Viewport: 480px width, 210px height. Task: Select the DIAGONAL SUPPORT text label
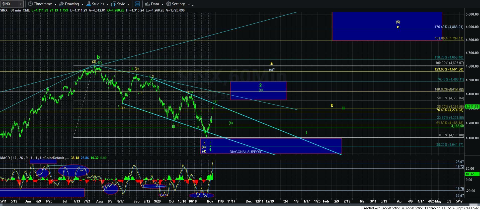click(x=246, y=152)
